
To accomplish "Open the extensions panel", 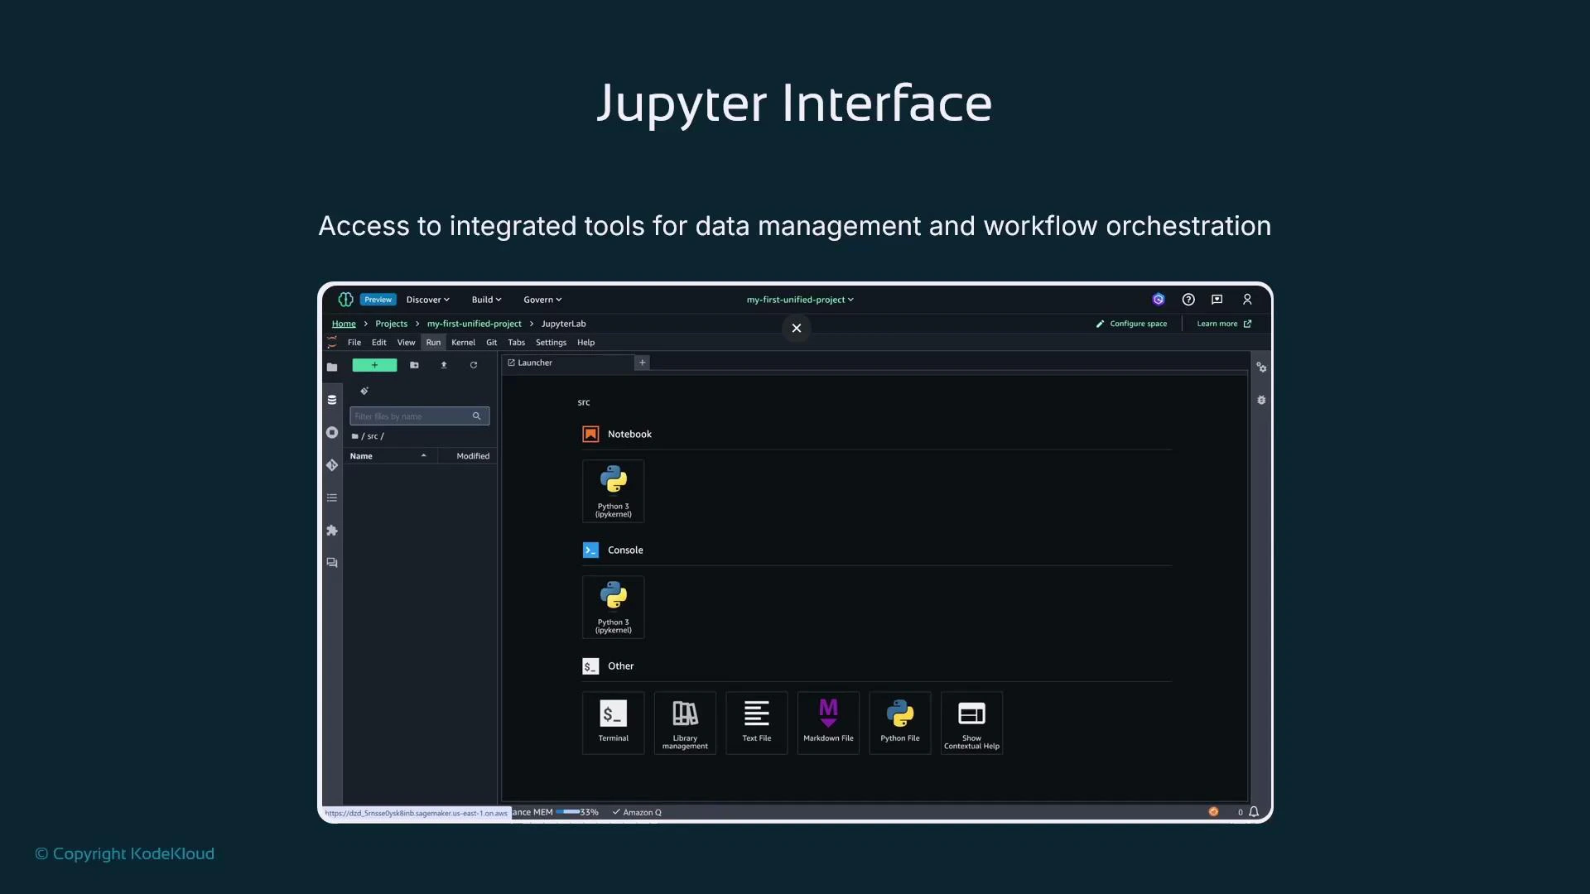I will 331,531.
